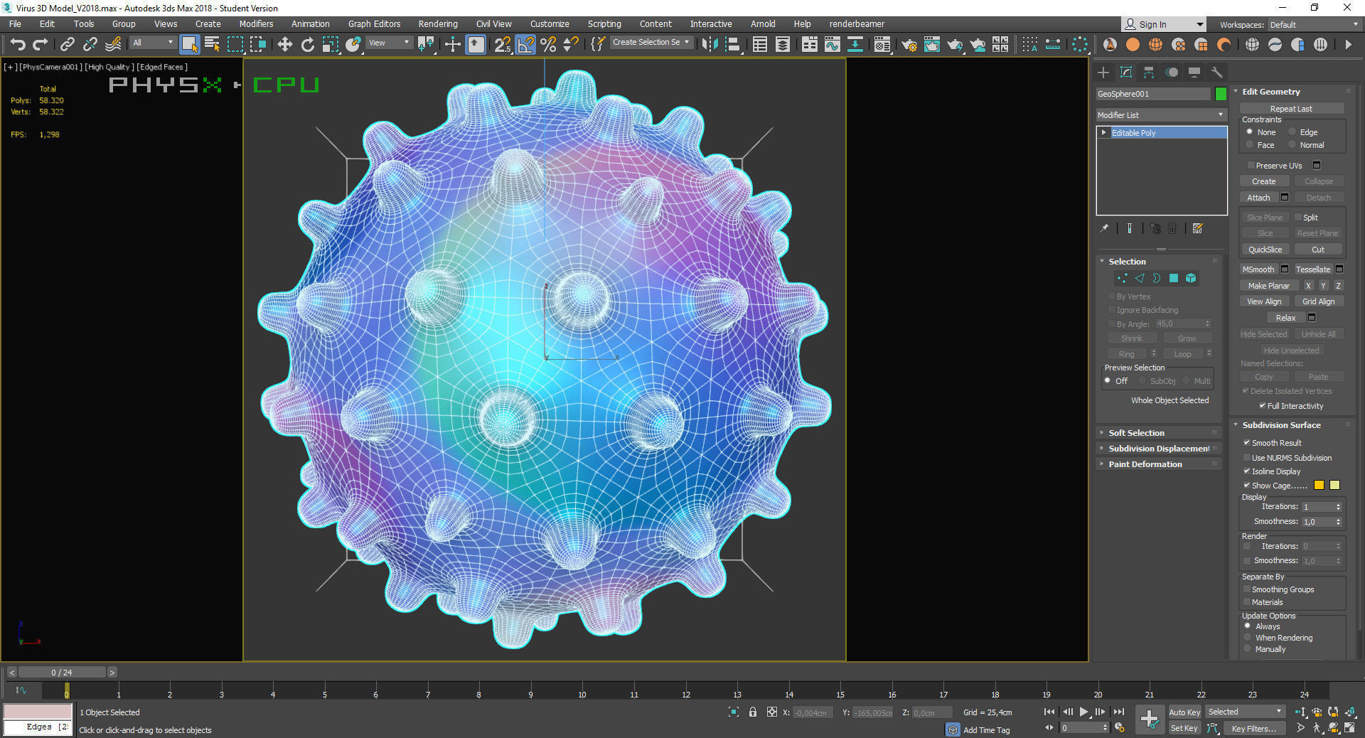This screenshot has width=1365, height=738.
Task: Open Select by Name list icon
Action: pos(212,45)
